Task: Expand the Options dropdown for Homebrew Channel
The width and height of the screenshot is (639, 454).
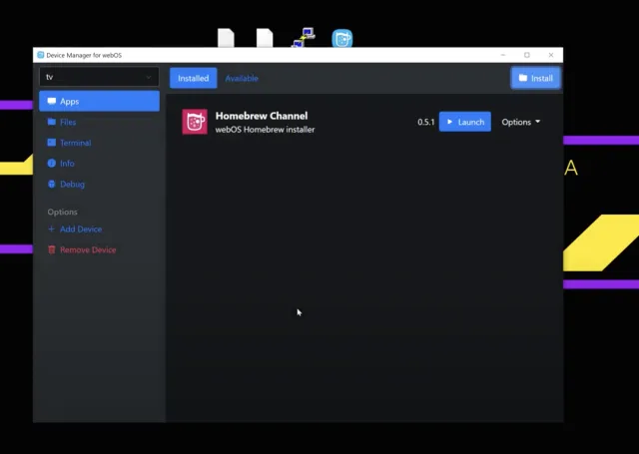Action: (x=521, y=122)
